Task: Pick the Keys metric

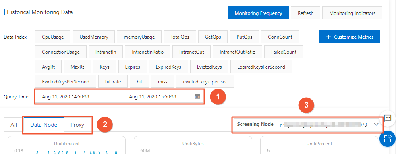Action: coord(105,67)
